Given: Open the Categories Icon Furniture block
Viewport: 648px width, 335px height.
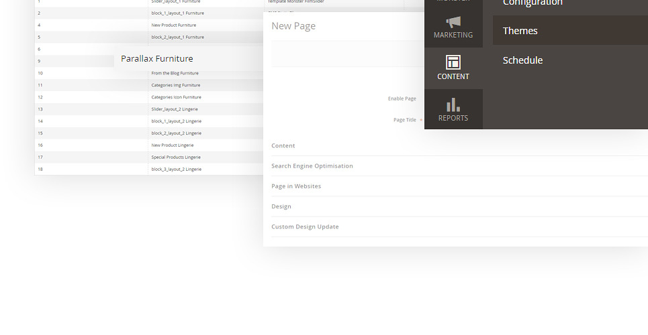Looking at the screenshot, I should point(176,97).
